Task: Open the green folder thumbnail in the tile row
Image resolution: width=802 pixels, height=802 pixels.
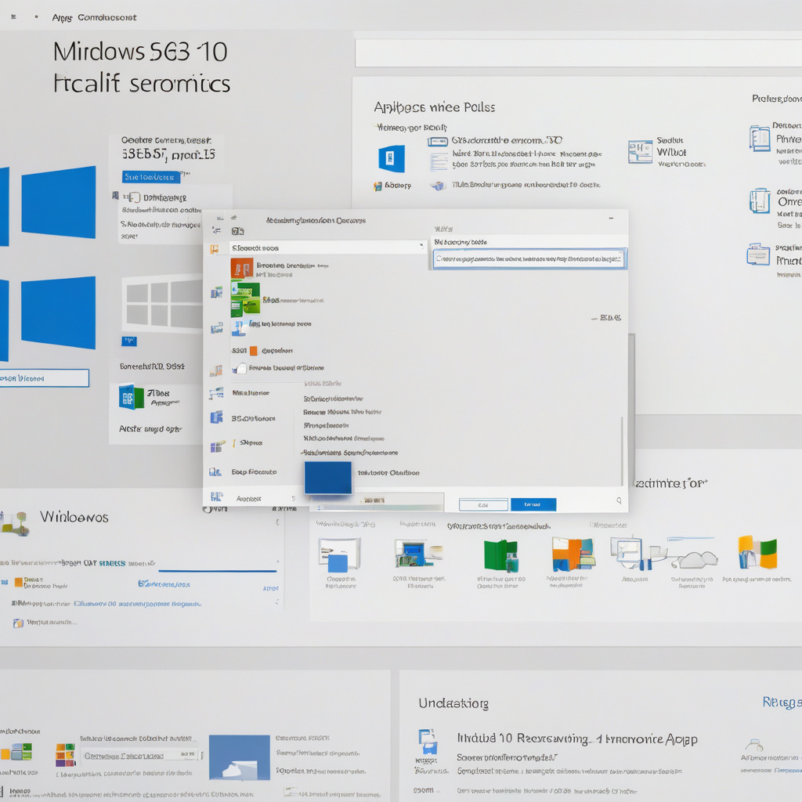Action: (500, 555)
